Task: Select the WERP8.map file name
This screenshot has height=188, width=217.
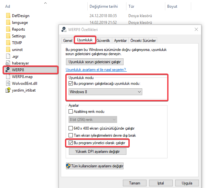Action: [22, 77]
